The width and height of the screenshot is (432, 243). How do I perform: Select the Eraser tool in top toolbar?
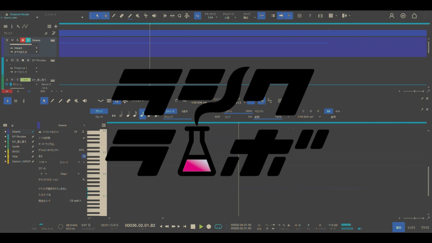[122, 16]
